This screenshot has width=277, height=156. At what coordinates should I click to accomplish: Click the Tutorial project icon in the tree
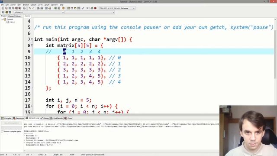5,19
